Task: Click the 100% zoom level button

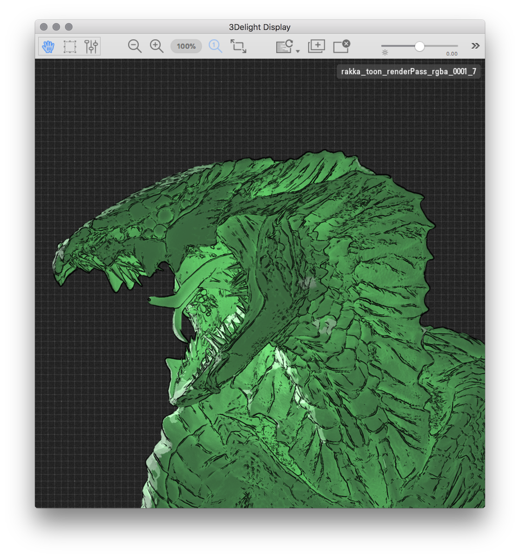Action: click(x=186, y=46)
